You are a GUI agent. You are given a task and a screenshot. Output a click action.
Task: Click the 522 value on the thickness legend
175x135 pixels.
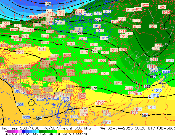point(36,134)
